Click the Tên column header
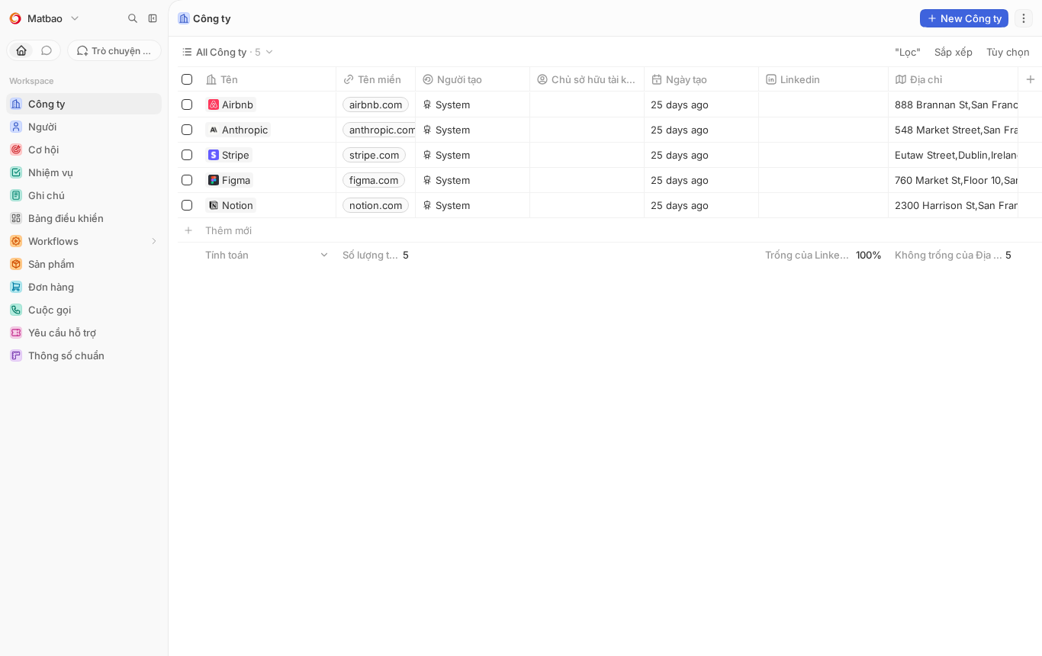 [x=268, y=79]
